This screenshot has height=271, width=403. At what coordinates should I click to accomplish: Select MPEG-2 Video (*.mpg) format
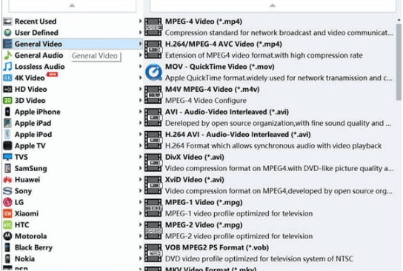[x=270, y=230]
